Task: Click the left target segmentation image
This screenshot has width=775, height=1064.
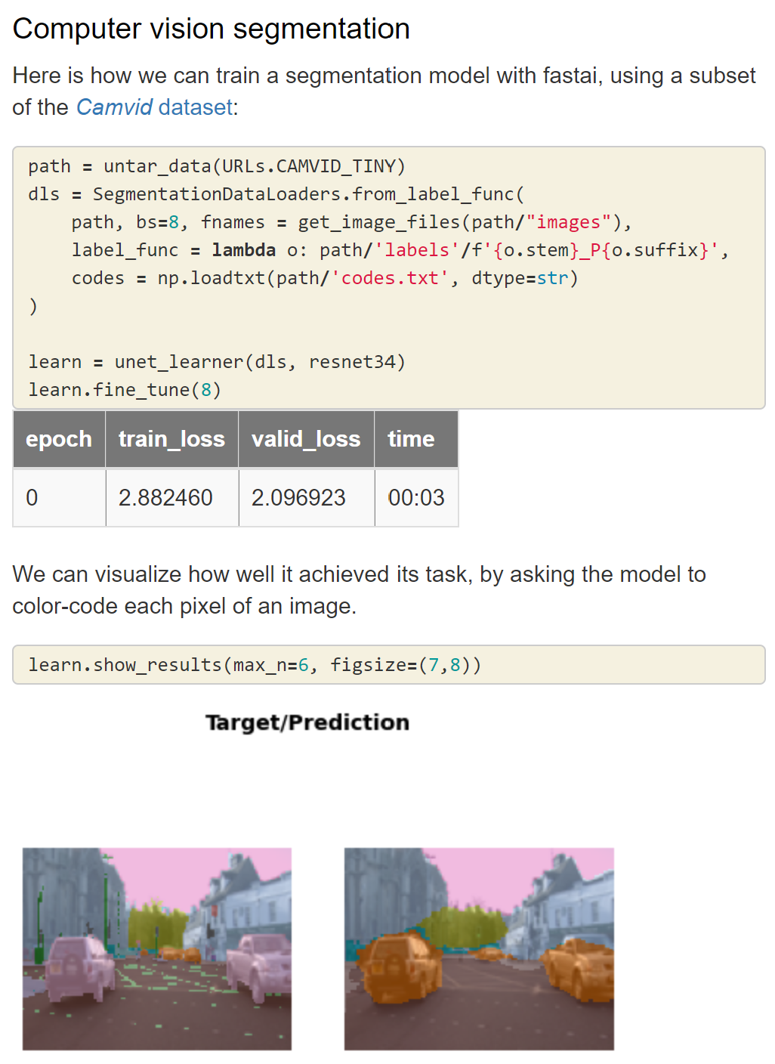Action: pyautogui.click(x=157, y=948)
